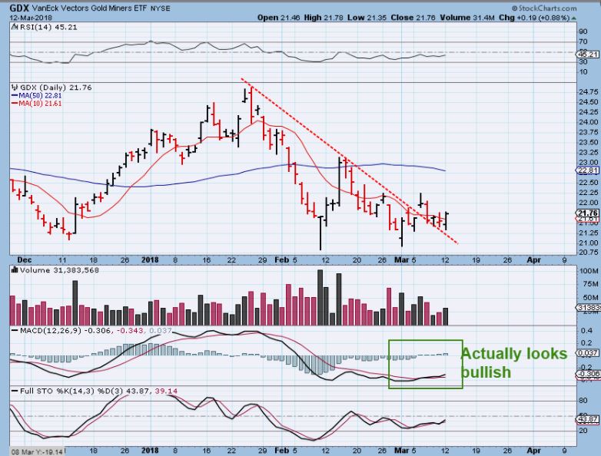
Task: Click the VanEck Vectors Gold Miners ETF name
Action: [x=89, y=8]
